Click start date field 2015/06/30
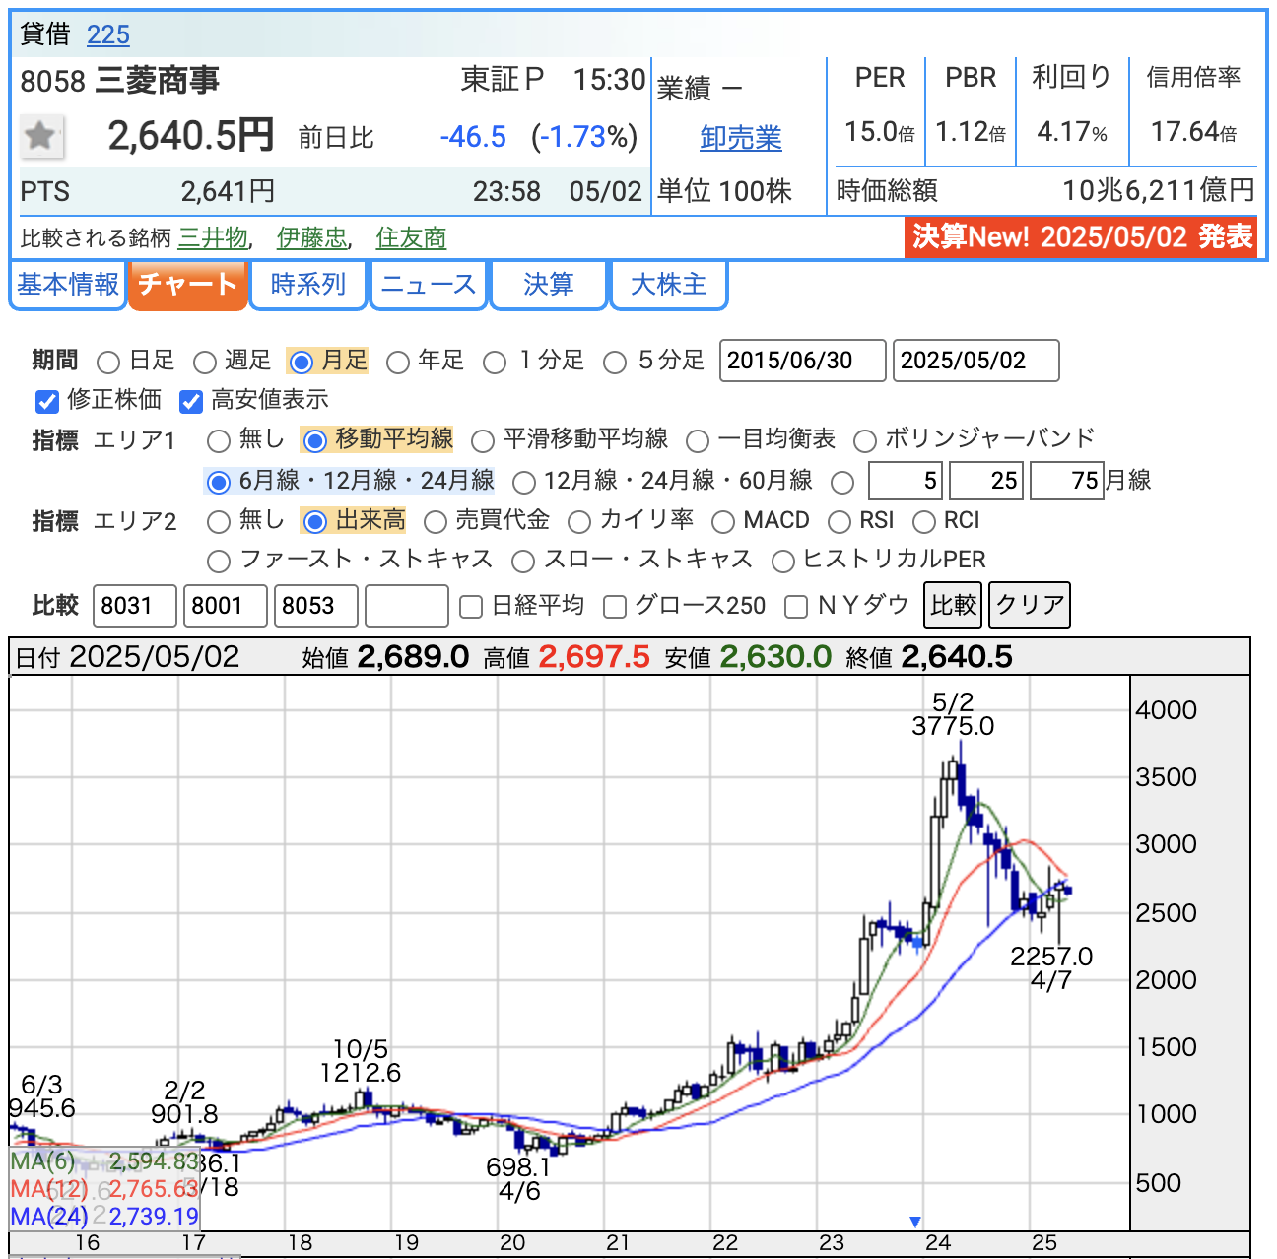1277x1259 pixels. (803, 361)
